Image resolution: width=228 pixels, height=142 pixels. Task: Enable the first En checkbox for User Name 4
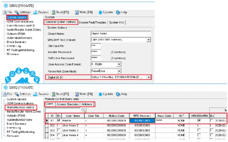(x=59, y=135)
